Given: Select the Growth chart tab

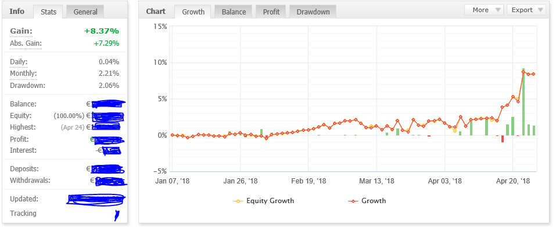Looking at the screenshot, I should pos(193,12).
